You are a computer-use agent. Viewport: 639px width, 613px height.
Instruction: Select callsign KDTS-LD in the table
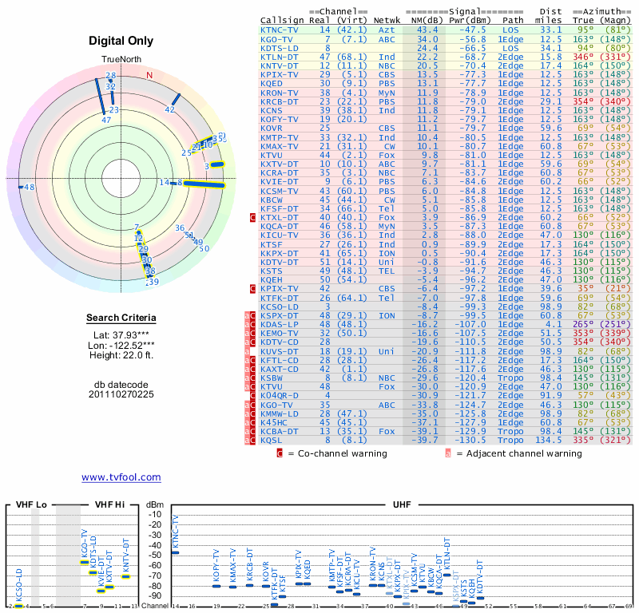coord(280,48)
